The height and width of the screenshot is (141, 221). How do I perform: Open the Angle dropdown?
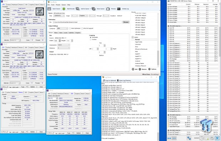point(74,16)
